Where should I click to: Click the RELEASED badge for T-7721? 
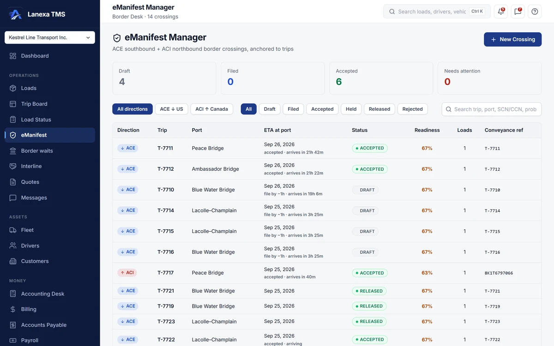369,291
